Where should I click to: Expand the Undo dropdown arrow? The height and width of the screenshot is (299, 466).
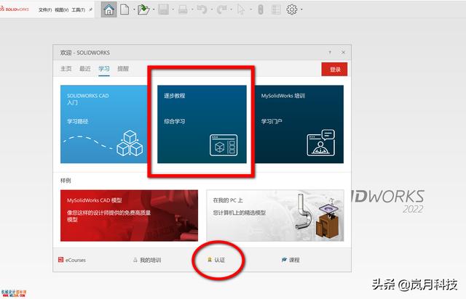pyautogui.click(x=212, y=9)
